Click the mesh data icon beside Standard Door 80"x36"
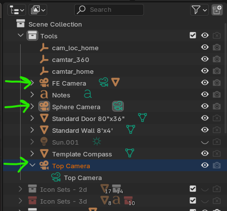 pos(142,118)
